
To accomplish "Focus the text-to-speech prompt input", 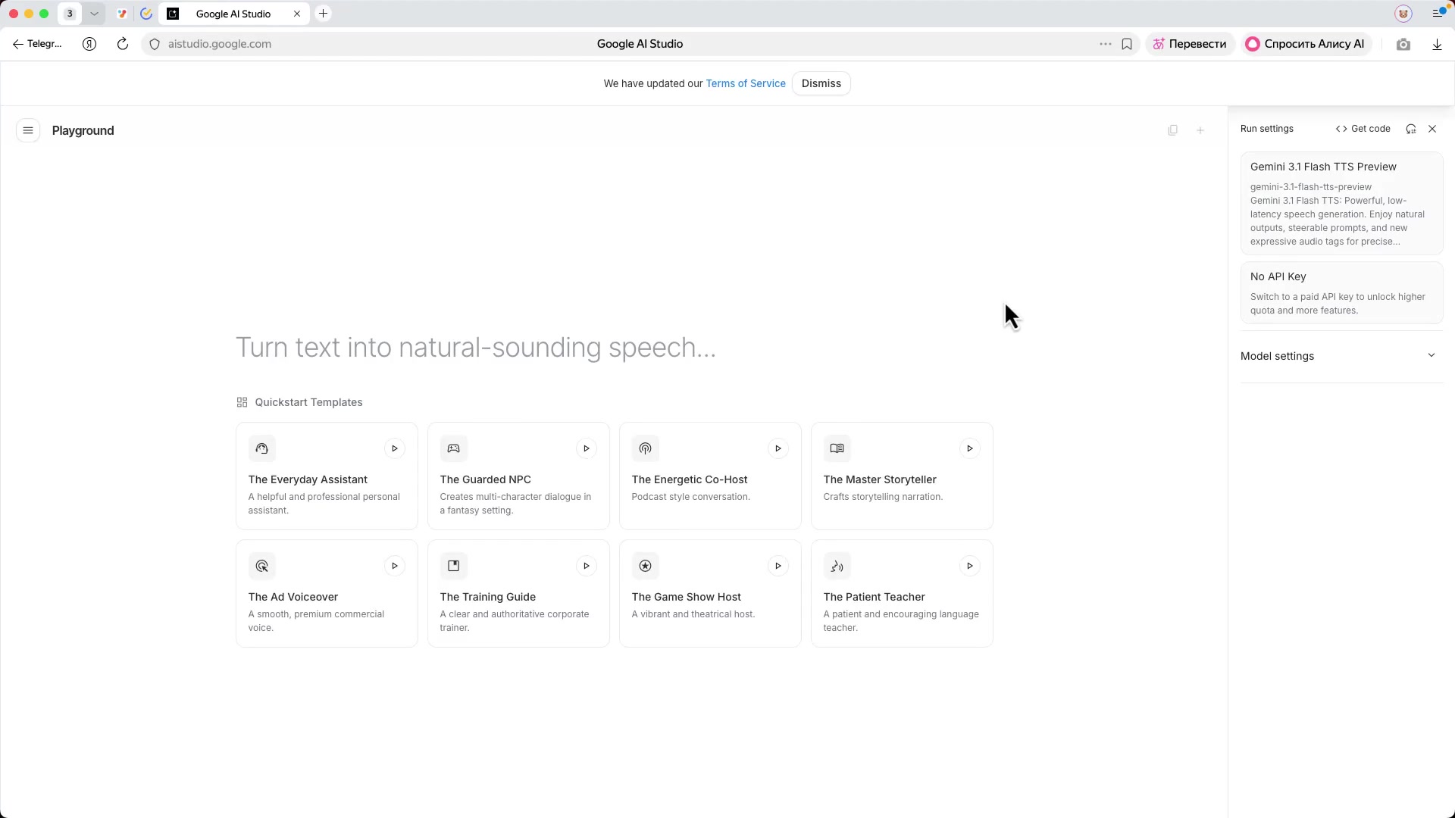I will click(614, 348).
